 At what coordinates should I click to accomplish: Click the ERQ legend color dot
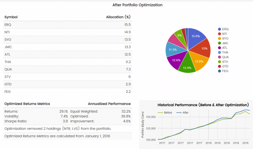click(x=219, y=29)
